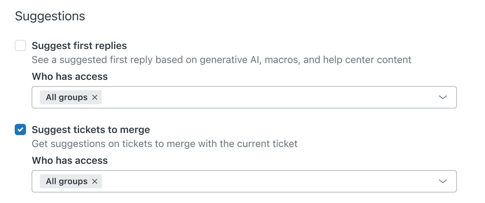Select the All groups chip in the first field

(66, 97)
